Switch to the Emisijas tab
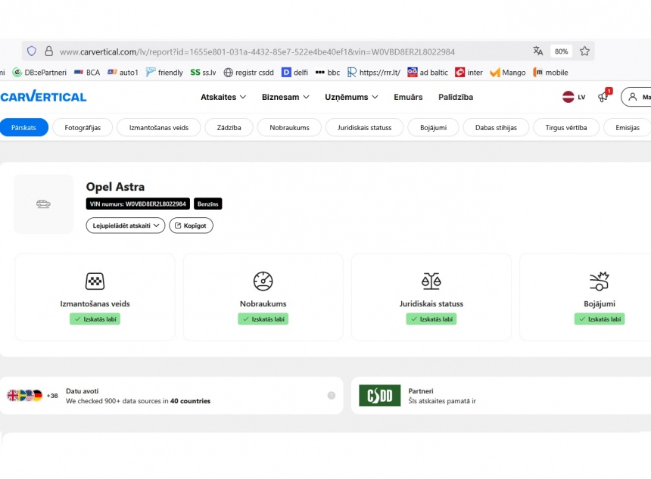The image size is (651, 479). click(628, 127)
